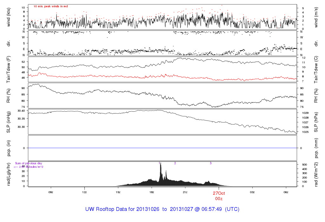Click the '21z' time tick label
The height and width of the screenshot is (222, 325).
185,192
